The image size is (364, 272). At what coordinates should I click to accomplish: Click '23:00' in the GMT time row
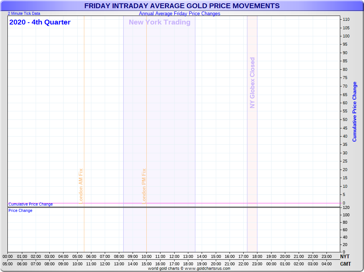(257, 264)
